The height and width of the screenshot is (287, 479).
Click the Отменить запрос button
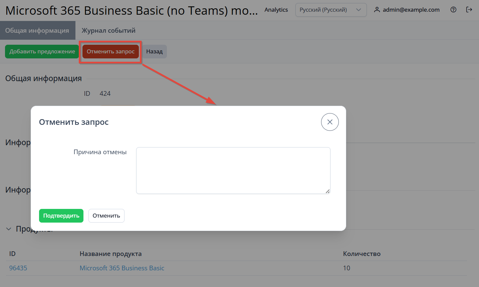pos(110,51)
